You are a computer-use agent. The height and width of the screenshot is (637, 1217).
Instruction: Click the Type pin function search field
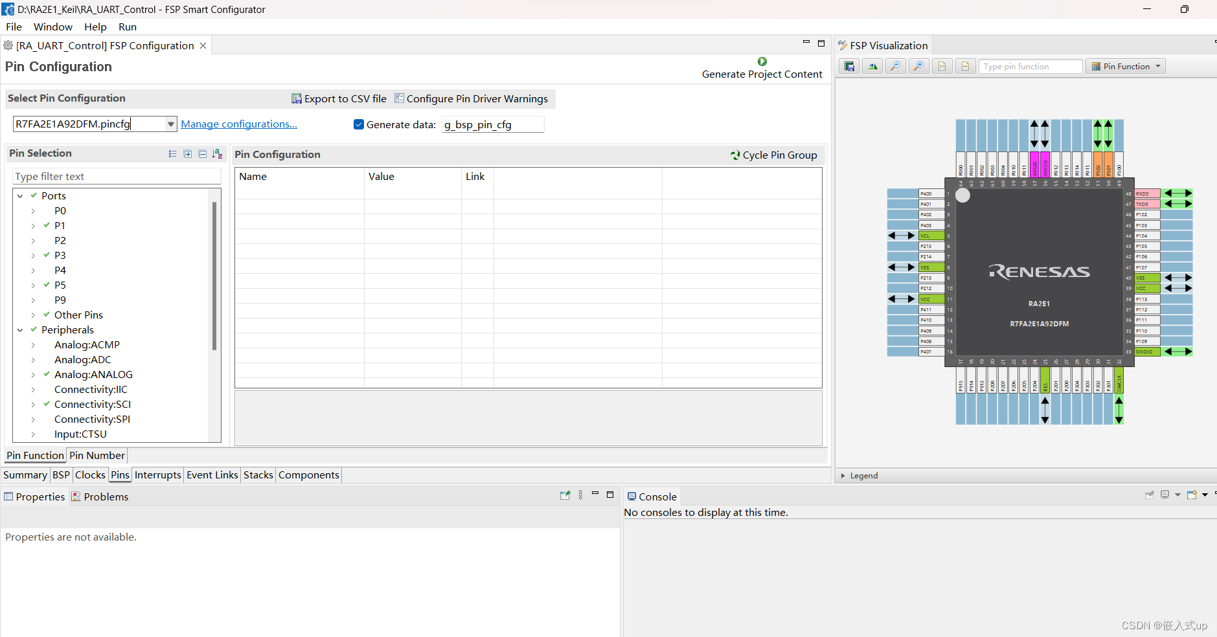1030,66
